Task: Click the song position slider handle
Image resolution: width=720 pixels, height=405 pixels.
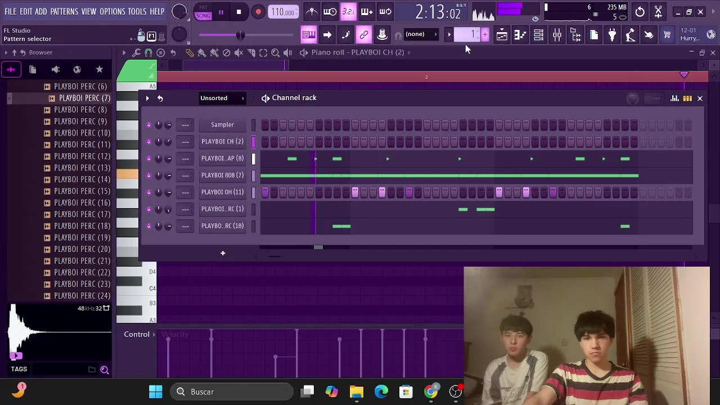Action: tap(240, 35)
